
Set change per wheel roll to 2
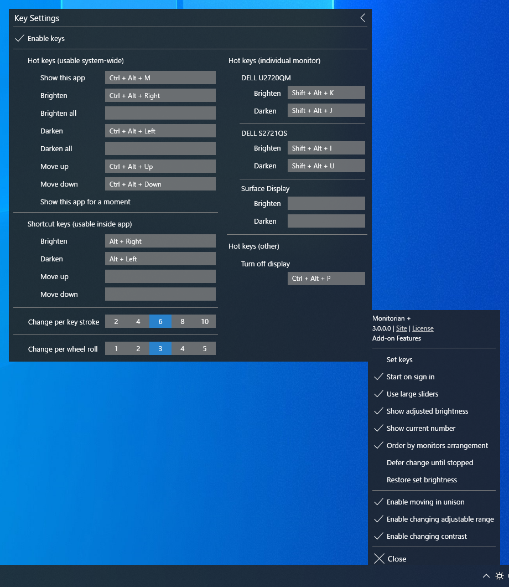[x=138, y=348]
